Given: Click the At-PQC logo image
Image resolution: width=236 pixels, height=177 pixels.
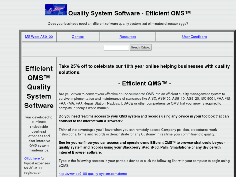Looking at the screenshot, I should (56, 9).
